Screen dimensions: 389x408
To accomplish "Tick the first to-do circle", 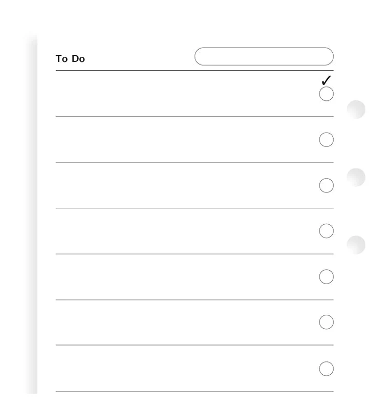I will 326,94.
